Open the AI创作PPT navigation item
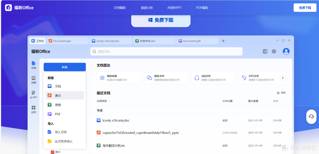Image resolution: width=319 pixels, height=154 pixels. pos(174,8)
